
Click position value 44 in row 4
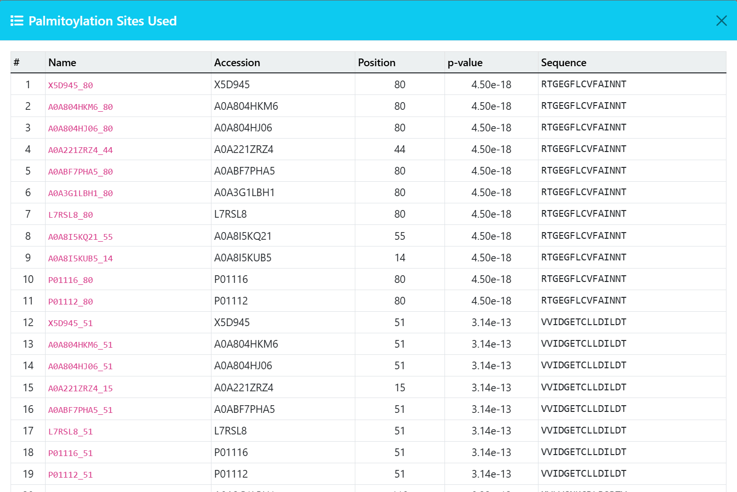tap(400, 150)
